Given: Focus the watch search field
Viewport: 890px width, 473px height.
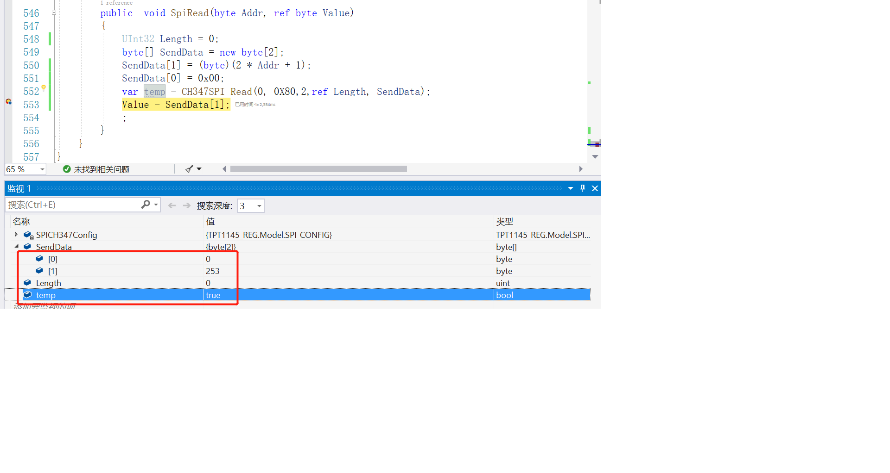Looking at the screenshot, I should (x=73, y=205).
